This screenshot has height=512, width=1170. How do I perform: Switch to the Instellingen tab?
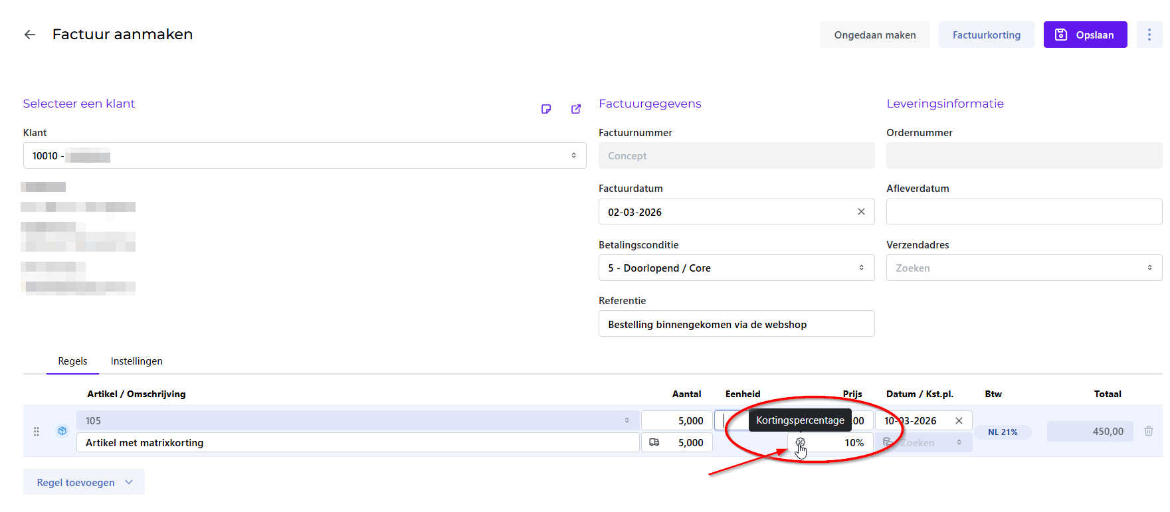tap(136, 361)
